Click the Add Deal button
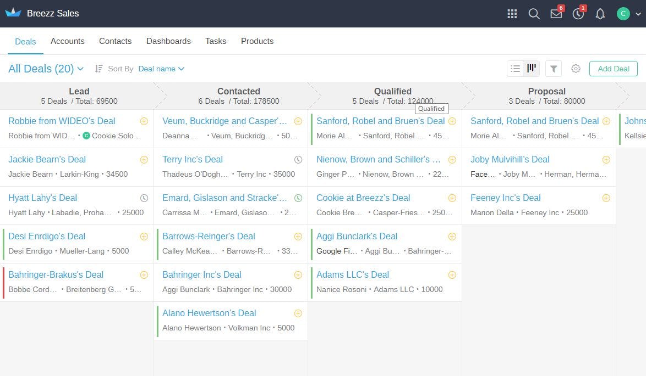This screenshot has width=646, height=376. coord(613,69)
